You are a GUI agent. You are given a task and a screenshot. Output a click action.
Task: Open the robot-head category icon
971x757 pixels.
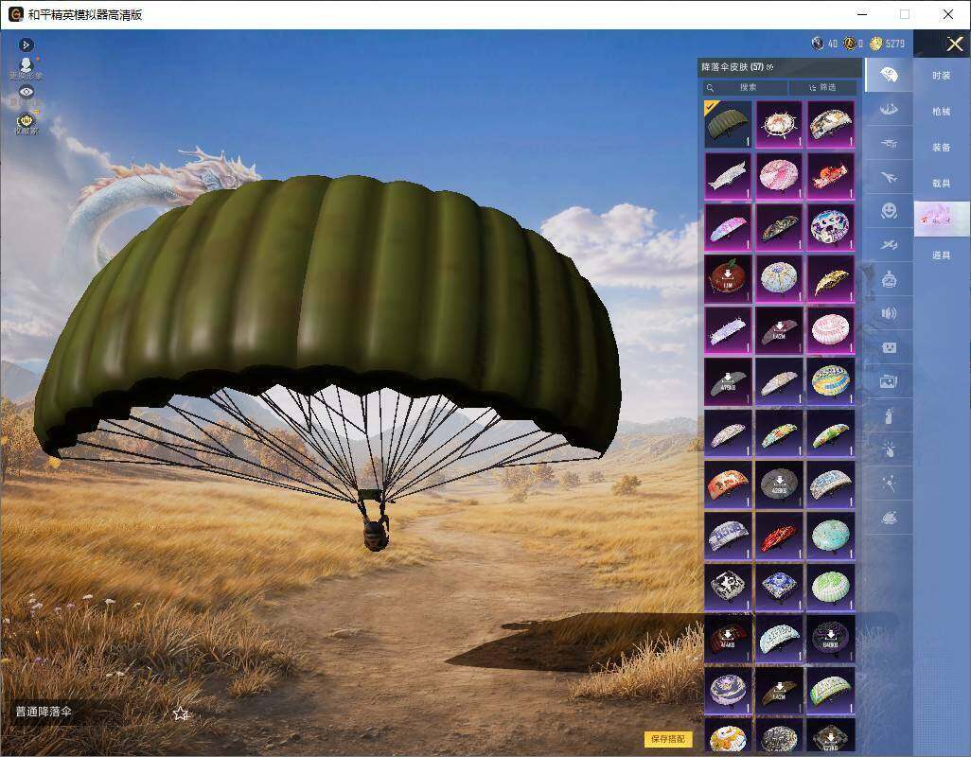point(889,279)
